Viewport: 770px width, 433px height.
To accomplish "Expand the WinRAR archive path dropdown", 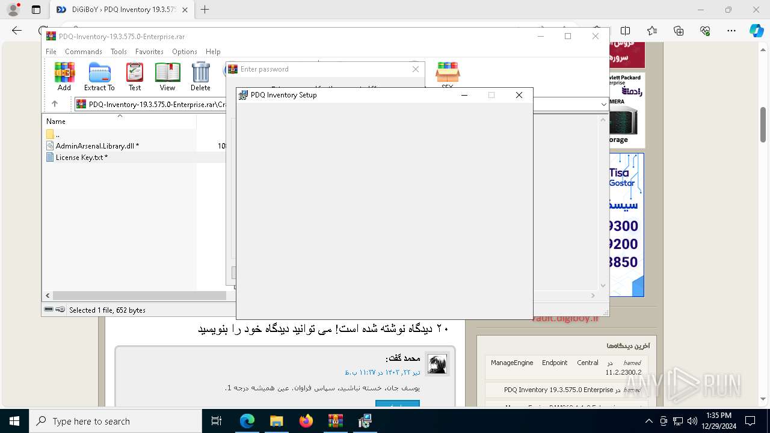I will point(604,104).
